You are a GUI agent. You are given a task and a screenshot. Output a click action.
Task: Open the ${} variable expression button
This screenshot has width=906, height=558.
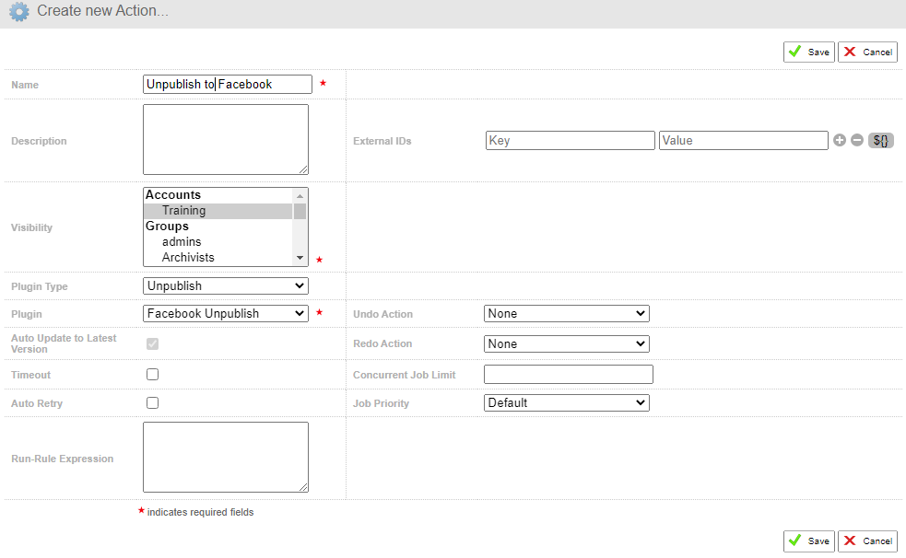click(880, 140)
